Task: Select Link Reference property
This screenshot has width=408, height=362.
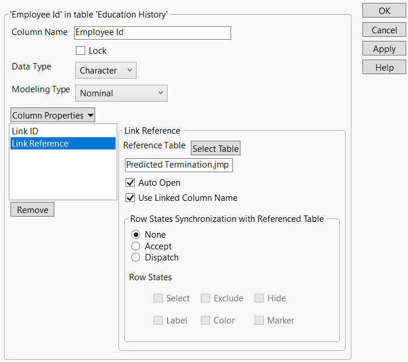Action: click(40, 144)
